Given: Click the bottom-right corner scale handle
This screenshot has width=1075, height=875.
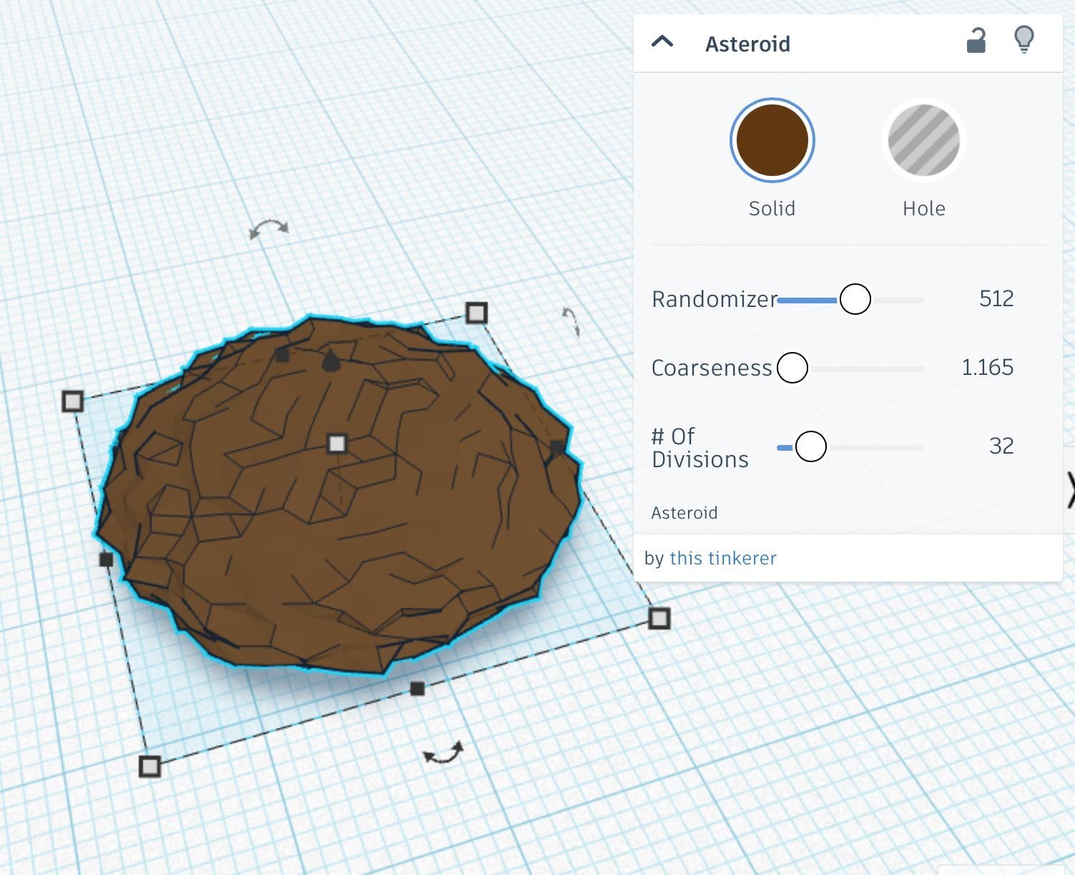Looking at the screenshot, I should [659, 618].
